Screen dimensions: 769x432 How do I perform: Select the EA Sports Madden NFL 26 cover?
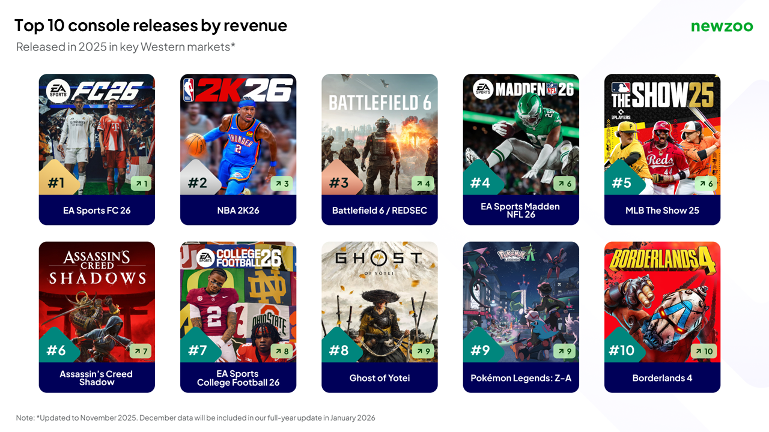click(521, 134)
